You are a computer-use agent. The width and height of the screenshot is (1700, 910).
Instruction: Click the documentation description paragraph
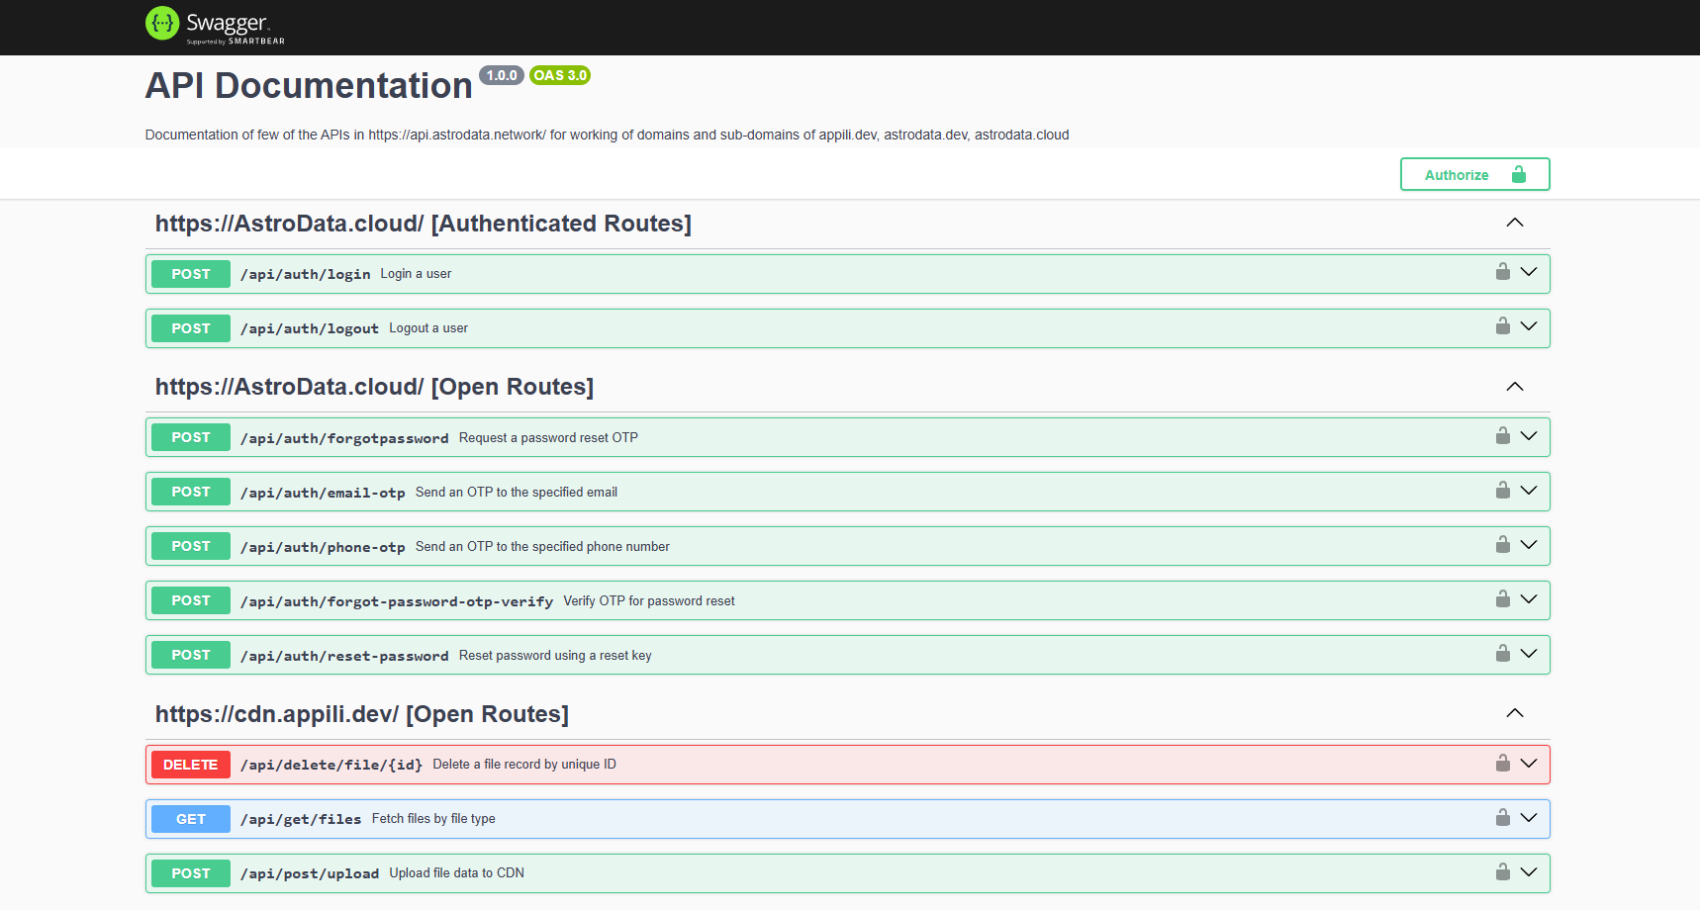coord(607,135)
